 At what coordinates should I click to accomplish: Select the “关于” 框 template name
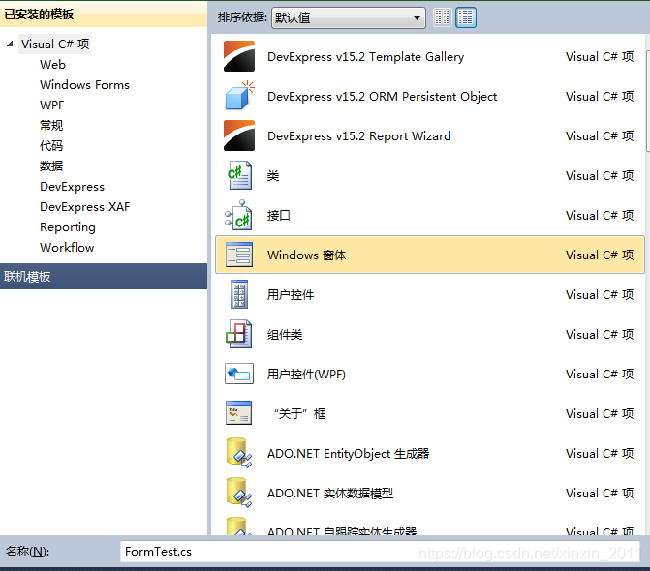coord(299,413)
